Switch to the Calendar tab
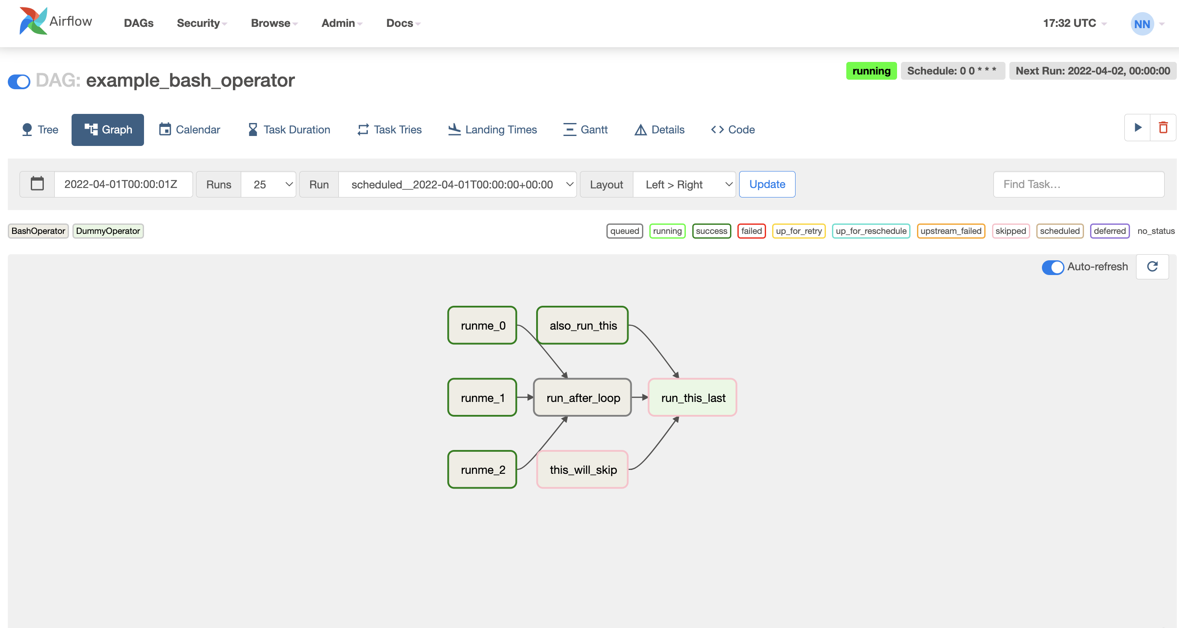 click(190, 130)
